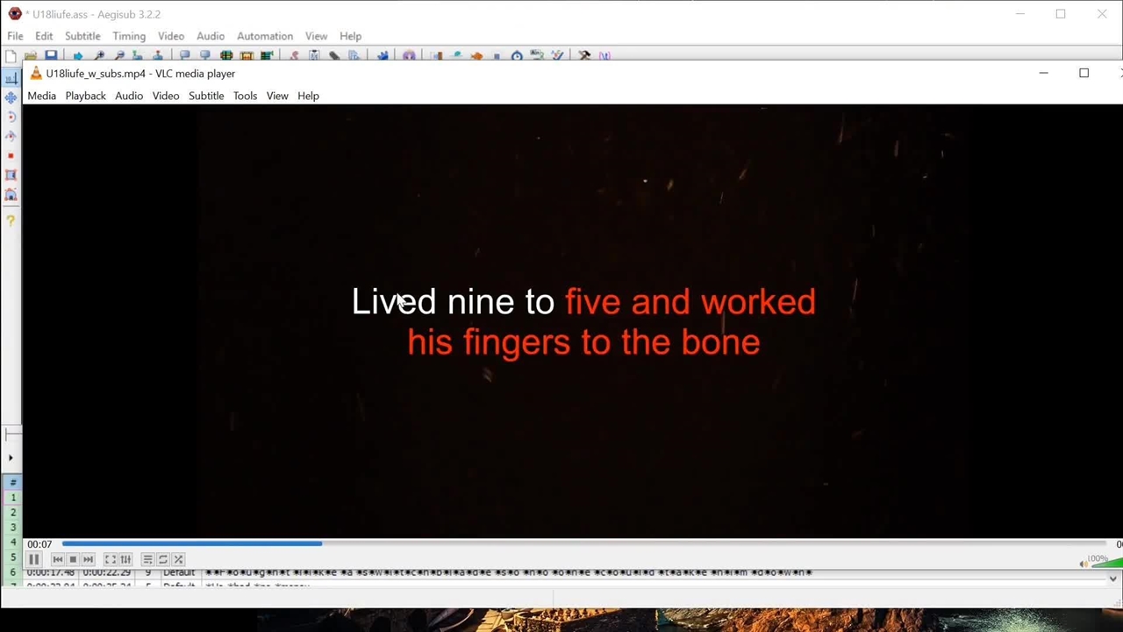Skip to next media in VLC
This screenshot has width=1123, height=632.
88,559
